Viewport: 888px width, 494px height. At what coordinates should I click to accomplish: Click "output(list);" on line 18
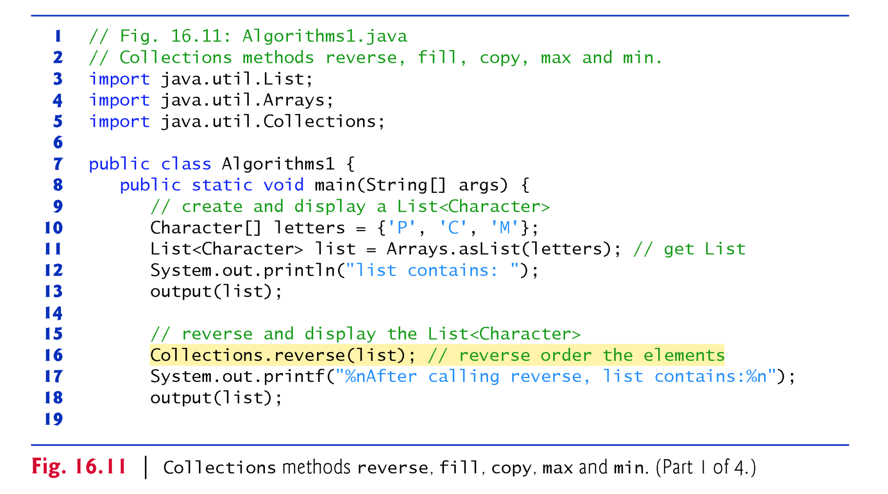tap(216, 398)
